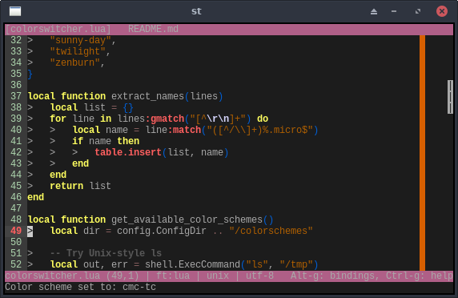Click the gmatch call on line 39

[x=167, y=119]
